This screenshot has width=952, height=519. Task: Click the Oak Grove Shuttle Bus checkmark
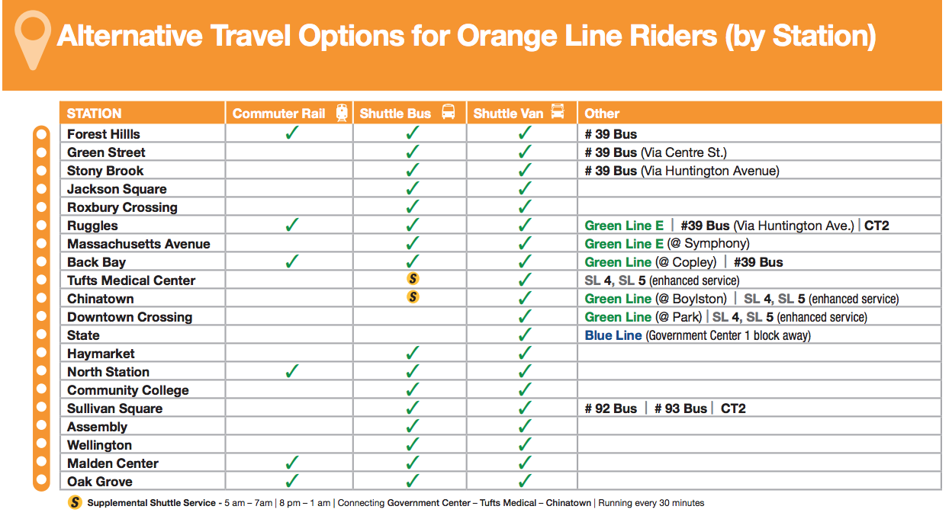(x=413, y=481)
